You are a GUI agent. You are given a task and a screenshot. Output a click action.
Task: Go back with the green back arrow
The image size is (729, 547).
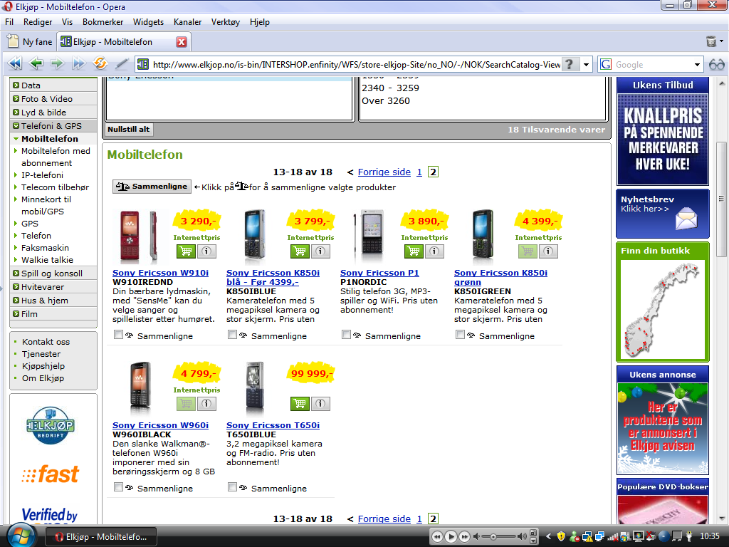pos(36,63)
